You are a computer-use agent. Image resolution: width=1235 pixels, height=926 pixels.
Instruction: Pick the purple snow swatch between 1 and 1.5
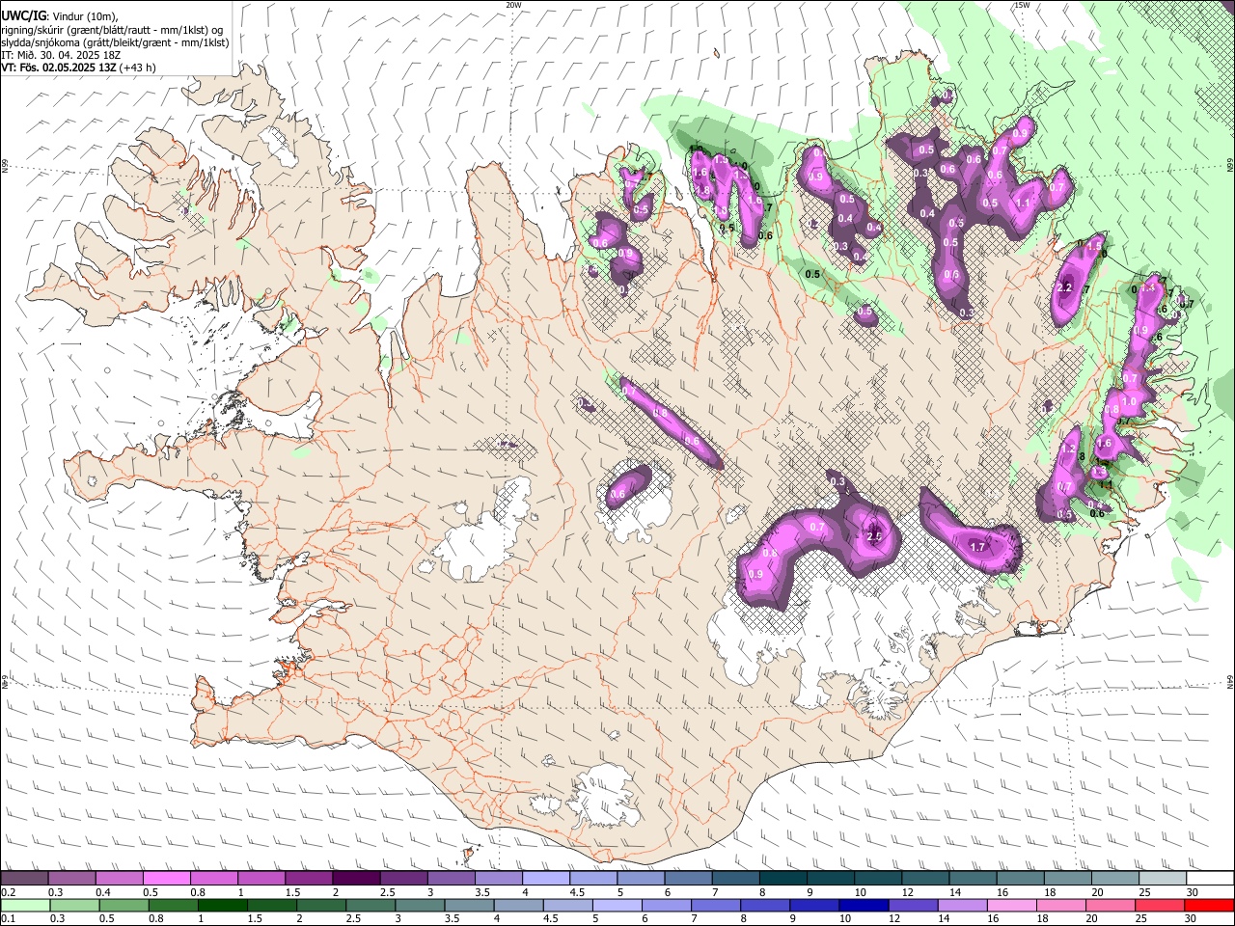coord(261,878)
